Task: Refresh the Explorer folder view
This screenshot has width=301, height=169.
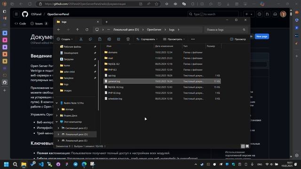Action: (x=87, y=30)
